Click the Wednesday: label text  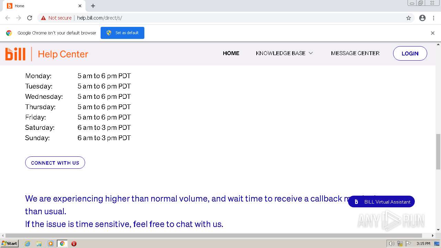tap(44, 96)
